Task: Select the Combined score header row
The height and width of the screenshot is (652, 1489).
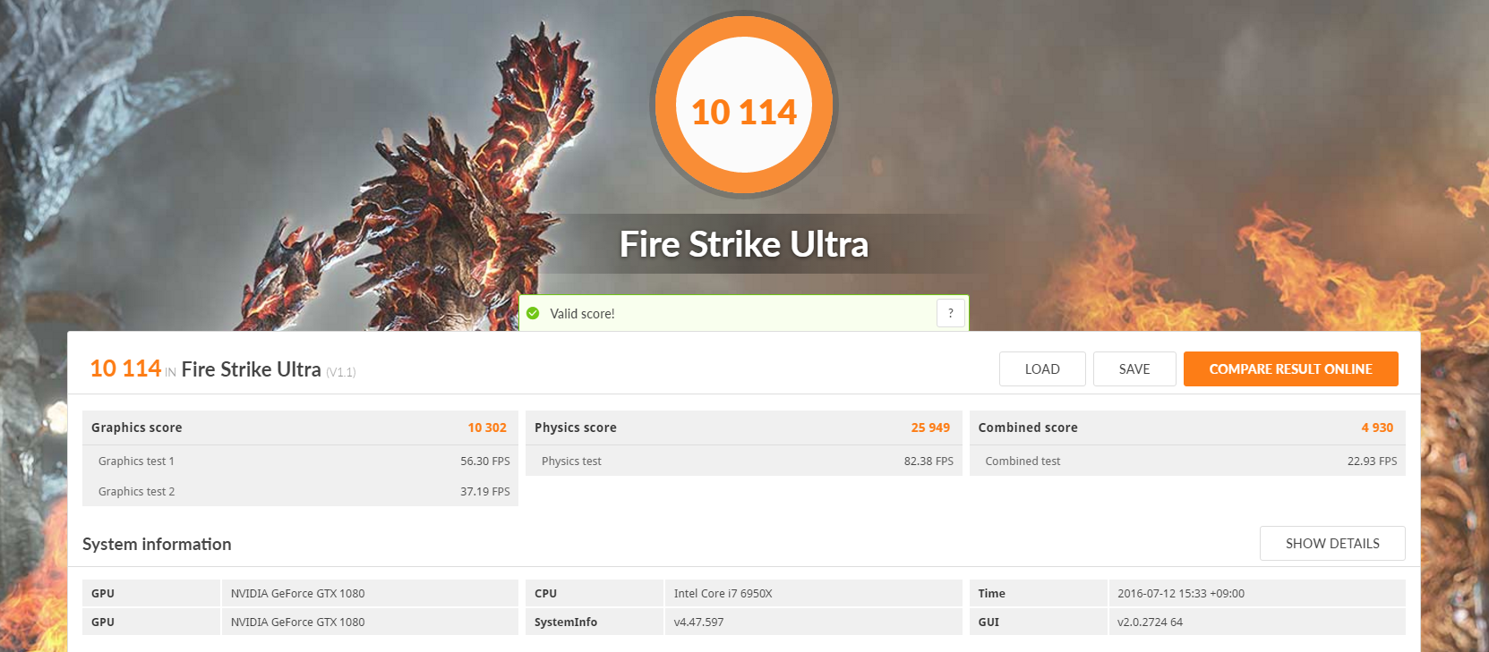Action: [1187, 428]
